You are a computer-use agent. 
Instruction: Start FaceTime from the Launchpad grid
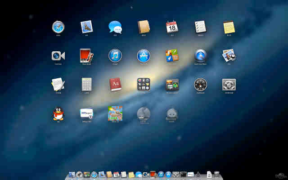pyautogui.click(x=58, y=56)
